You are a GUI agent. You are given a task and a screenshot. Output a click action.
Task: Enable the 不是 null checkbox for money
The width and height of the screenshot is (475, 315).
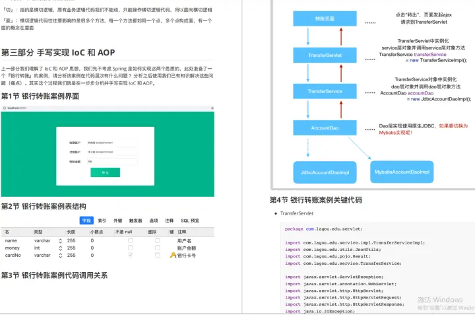click(x=131, y=248)
